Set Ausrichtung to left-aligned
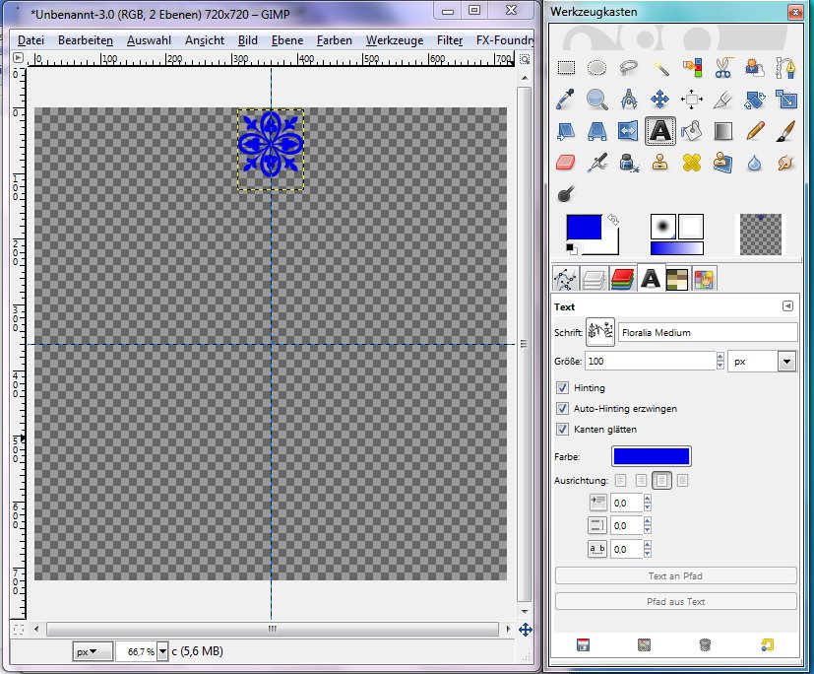 click(620, 480)
